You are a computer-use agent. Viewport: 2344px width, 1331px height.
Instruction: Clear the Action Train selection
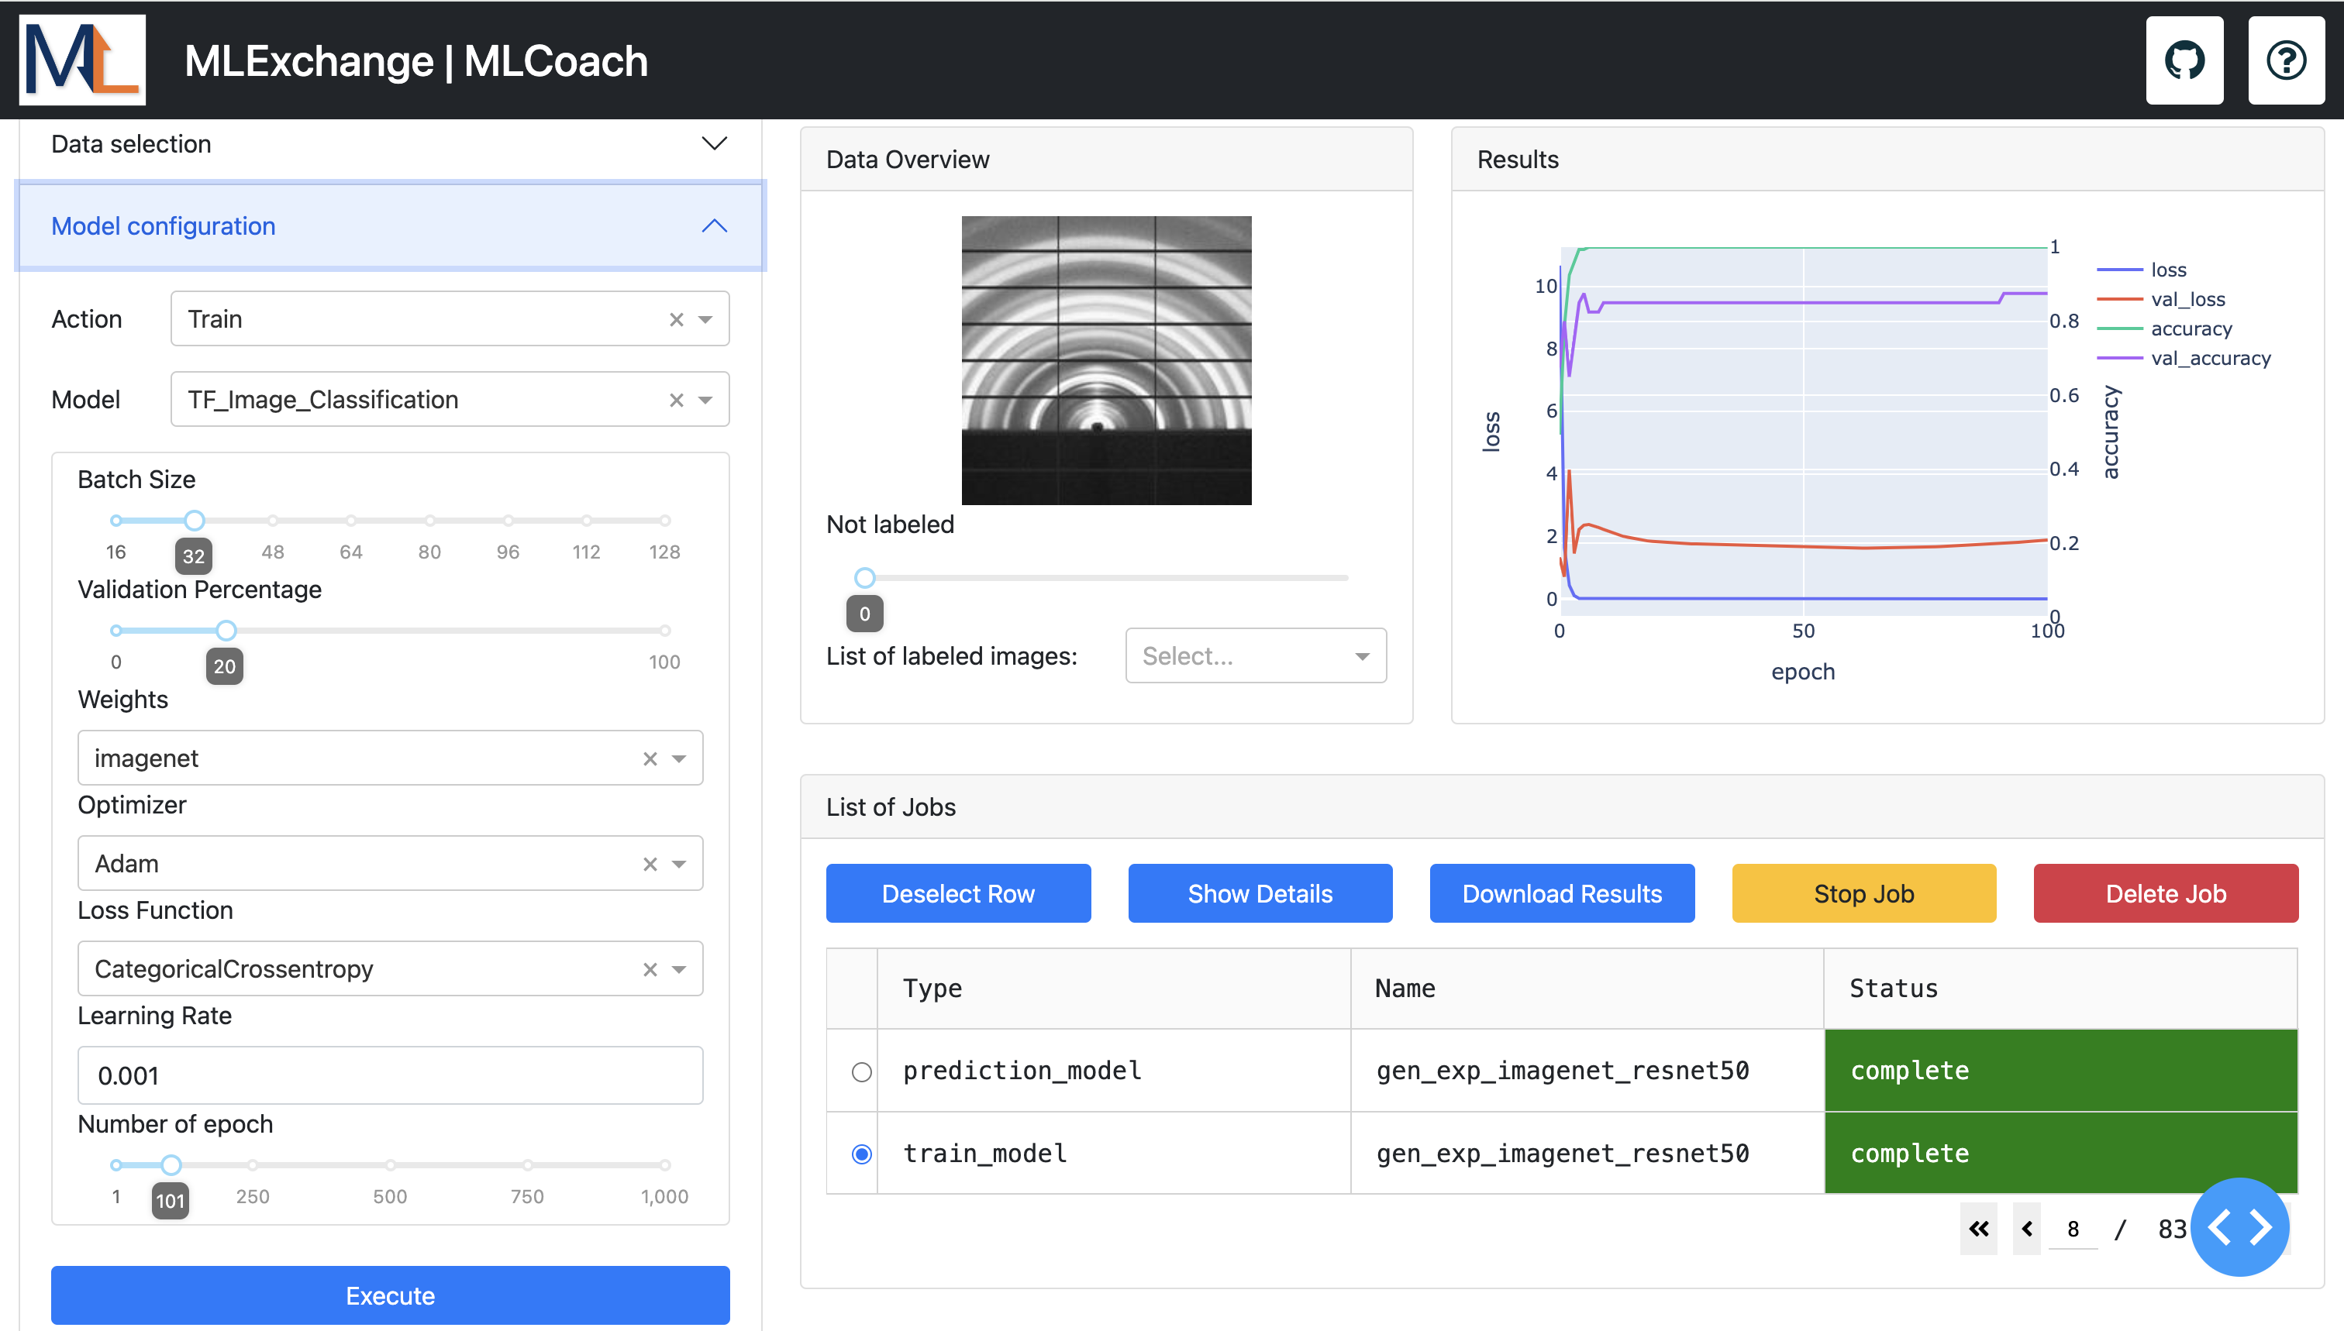pos(676,319)
